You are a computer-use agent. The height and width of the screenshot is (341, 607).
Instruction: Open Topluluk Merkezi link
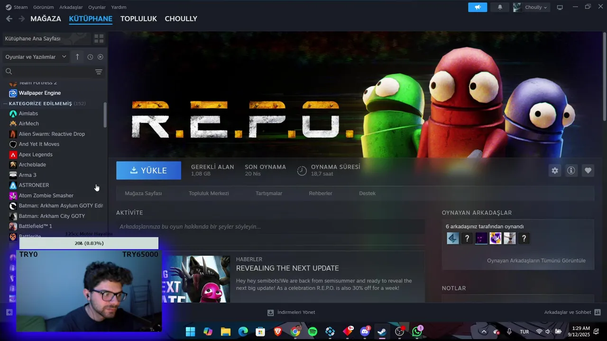209,193
